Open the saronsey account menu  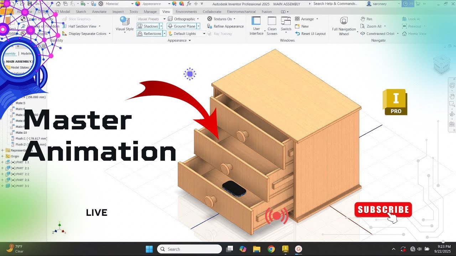tap(383, 4)
